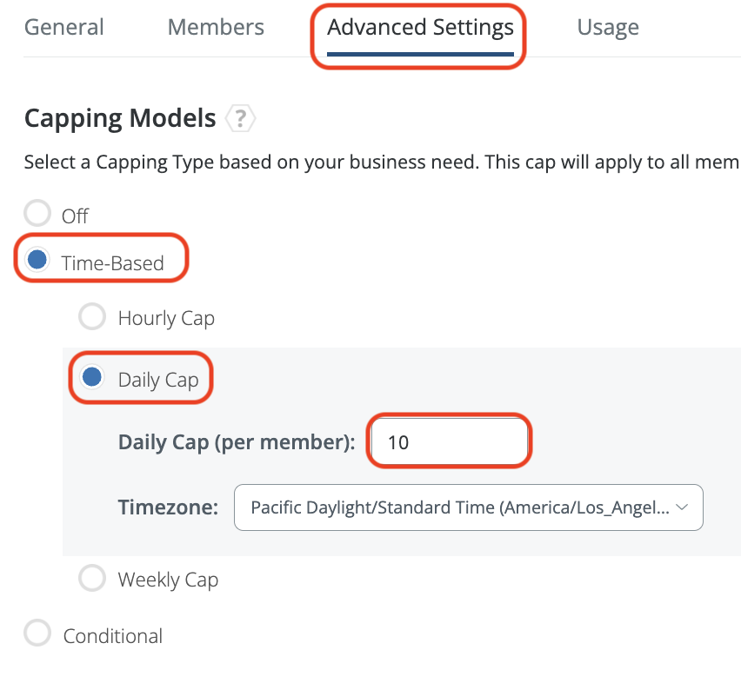This screenshot has height=683, width=741.
Task: Click the "Daily Cap (per member):" label
Action: pos(237,442)
